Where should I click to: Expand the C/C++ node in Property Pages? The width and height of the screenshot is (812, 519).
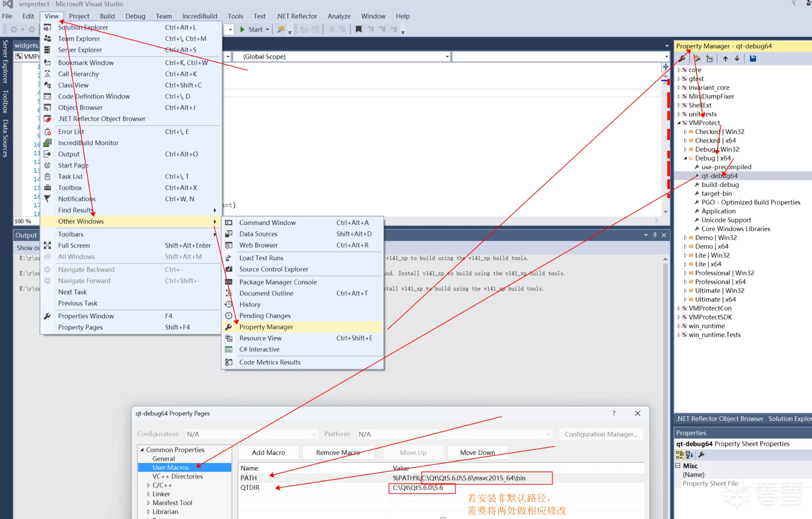[x=148, y=485]
